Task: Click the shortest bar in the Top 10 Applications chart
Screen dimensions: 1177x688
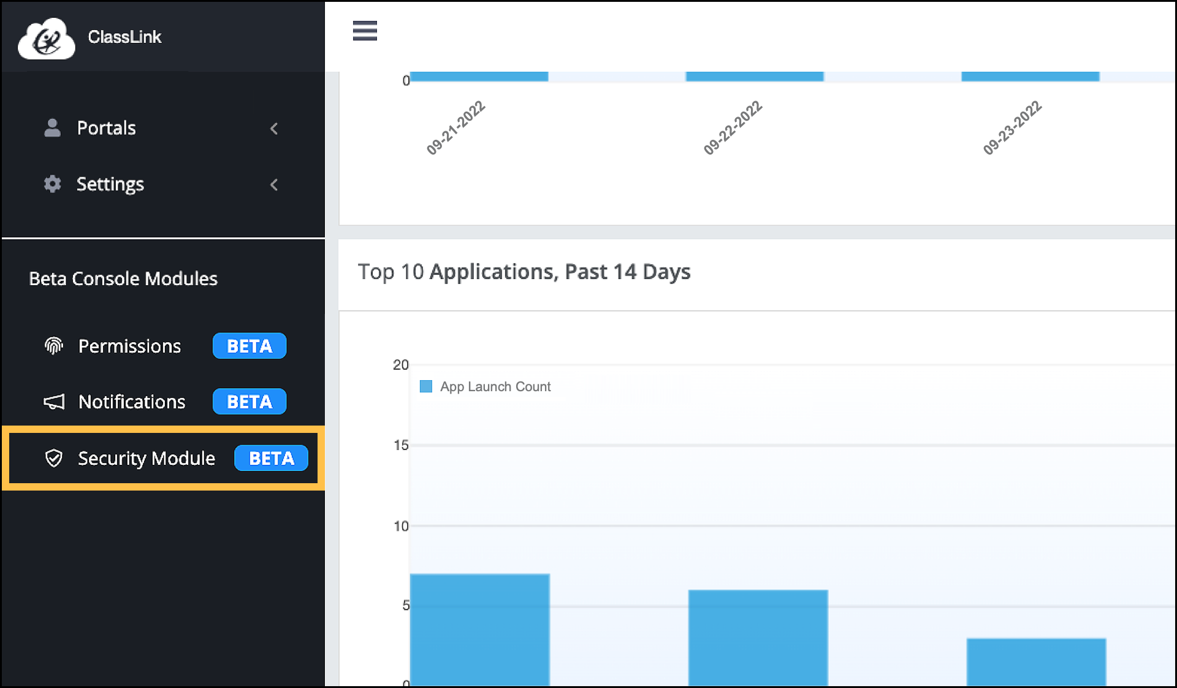Action: [1036, 661]
